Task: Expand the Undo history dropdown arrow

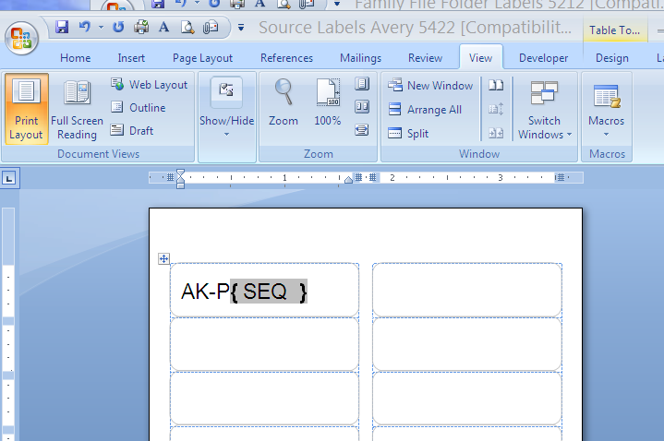Action: pyautogui.click(x=101, y=28)
